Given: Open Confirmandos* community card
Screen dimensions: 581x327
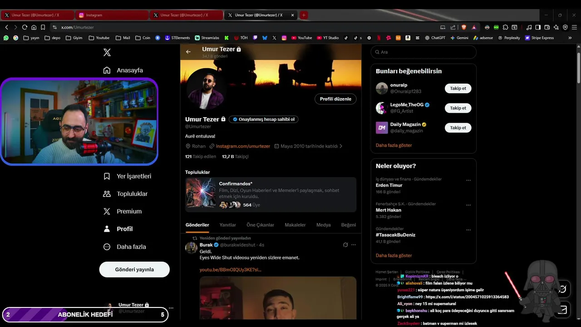Looking at the screenshot, I should [271, 194].
